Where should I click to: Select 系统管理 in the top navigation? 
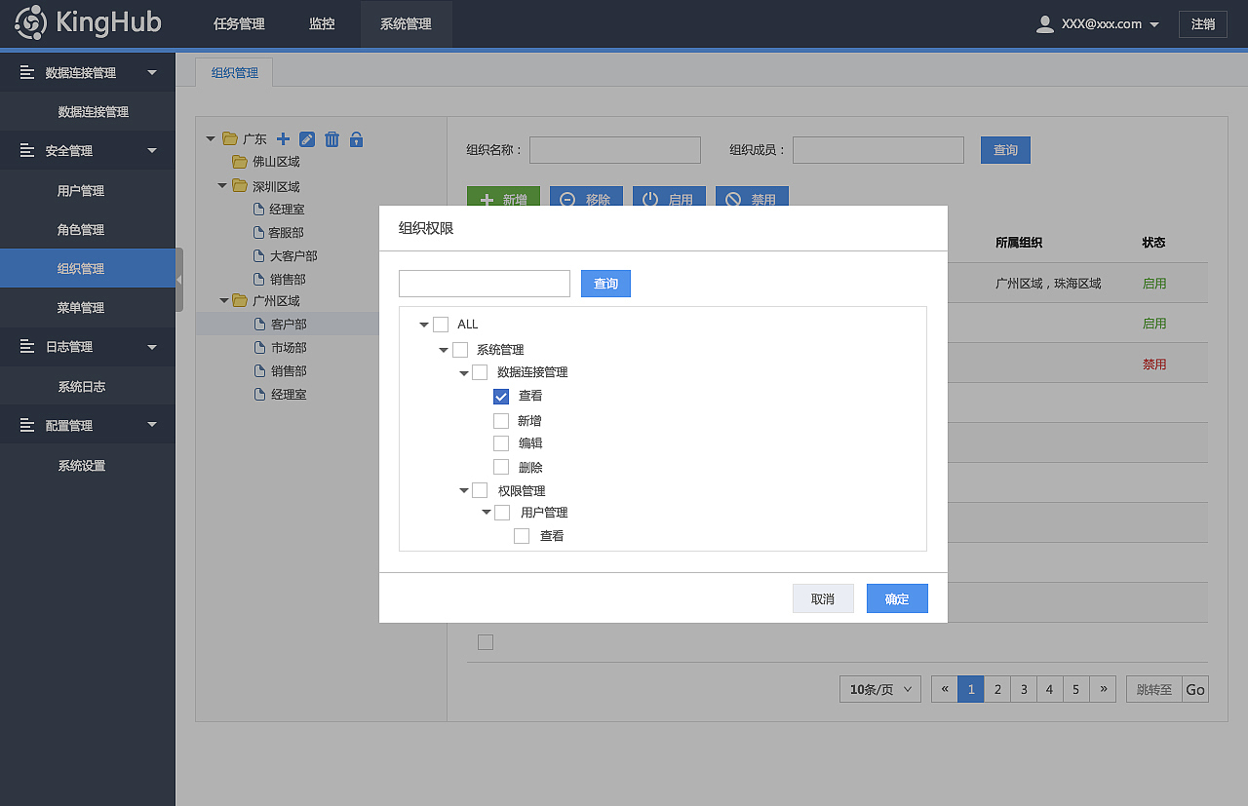pos(406,24)
